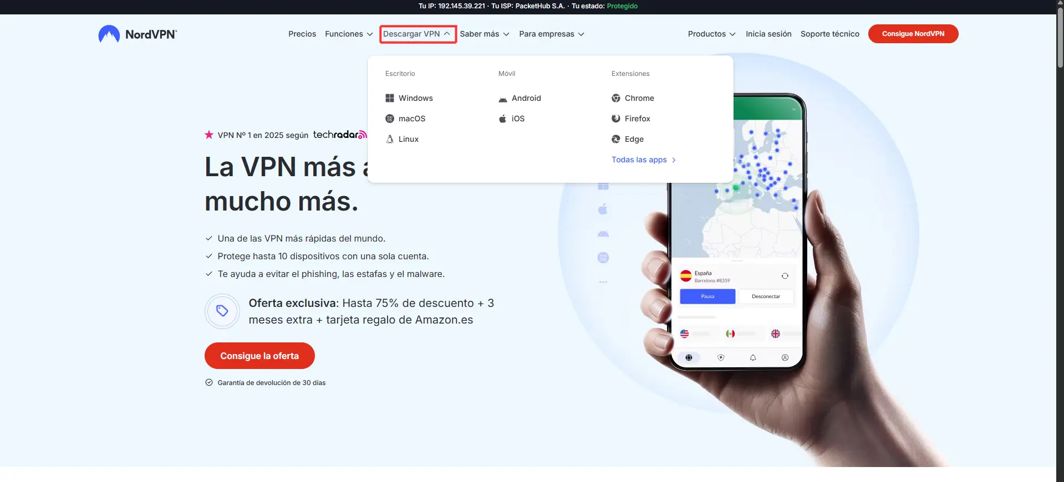Click the techradar logo
This screenshot has height=482, width=1064.
[x=339, y=135]
